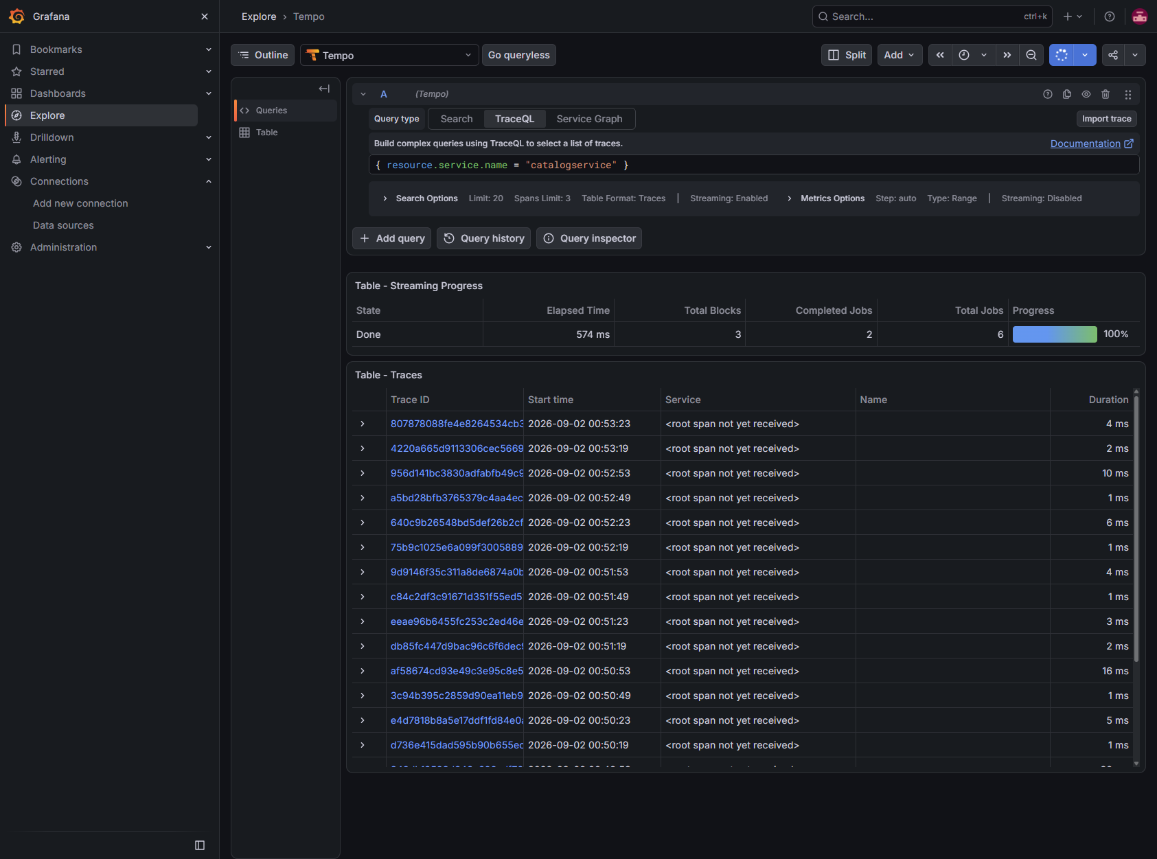Collapse query row A with its chevron
Viewport: 1157px width, 859px height.
point(363,94)
